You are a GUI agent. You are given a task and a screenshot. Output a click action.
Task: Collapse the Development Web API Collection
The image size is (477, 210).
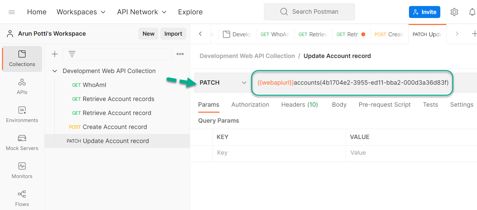pyautogui.click(x=54, y=71)
